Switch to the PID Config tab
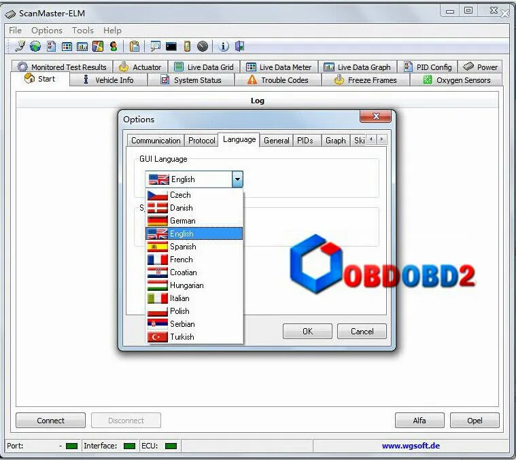The height and width of the screenshot is (460, 516). pos(428,67)
